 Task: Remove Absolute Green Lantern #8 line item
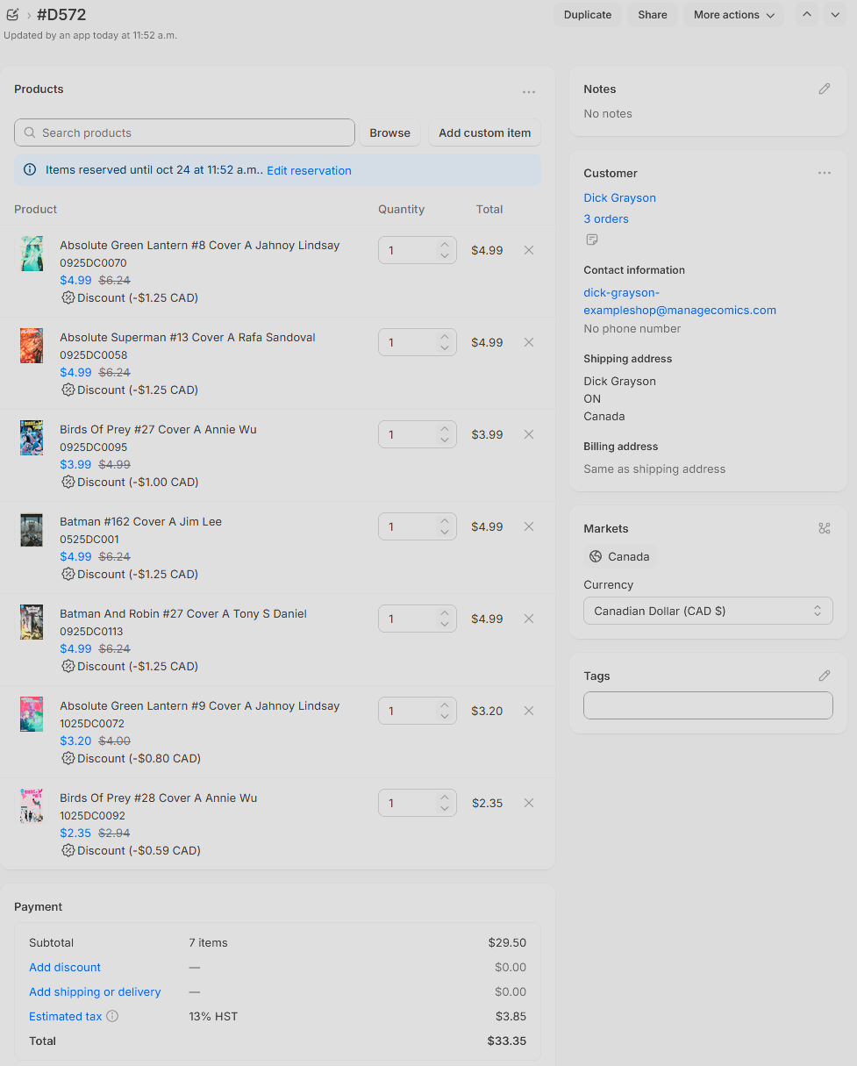point(529,250)
